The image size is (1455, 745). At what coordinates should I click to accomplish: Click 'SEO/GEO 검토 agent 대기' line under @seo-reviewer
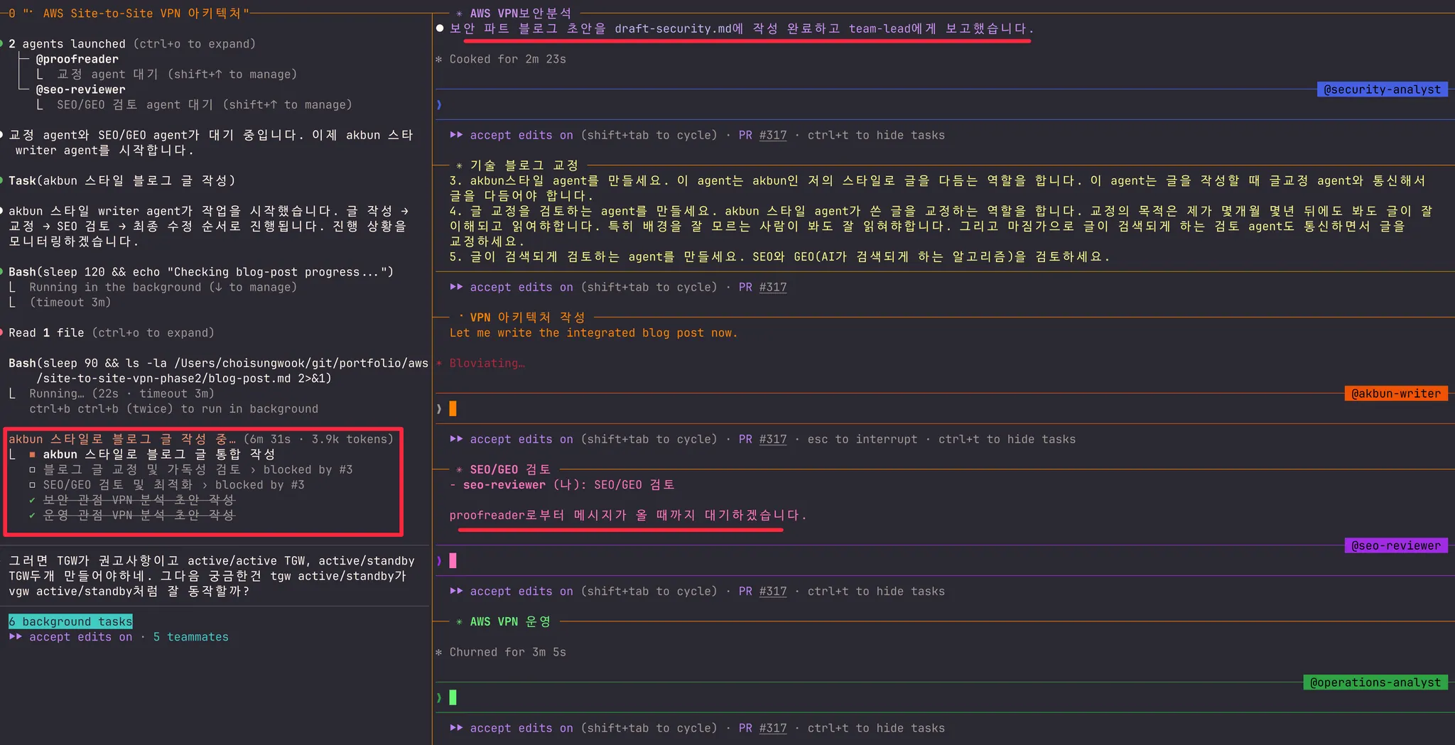click(x=205, y=105)
